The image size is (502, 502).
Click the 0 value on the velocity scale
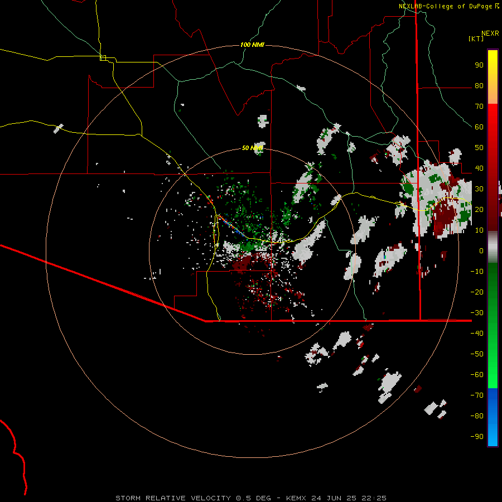[481, 250]
